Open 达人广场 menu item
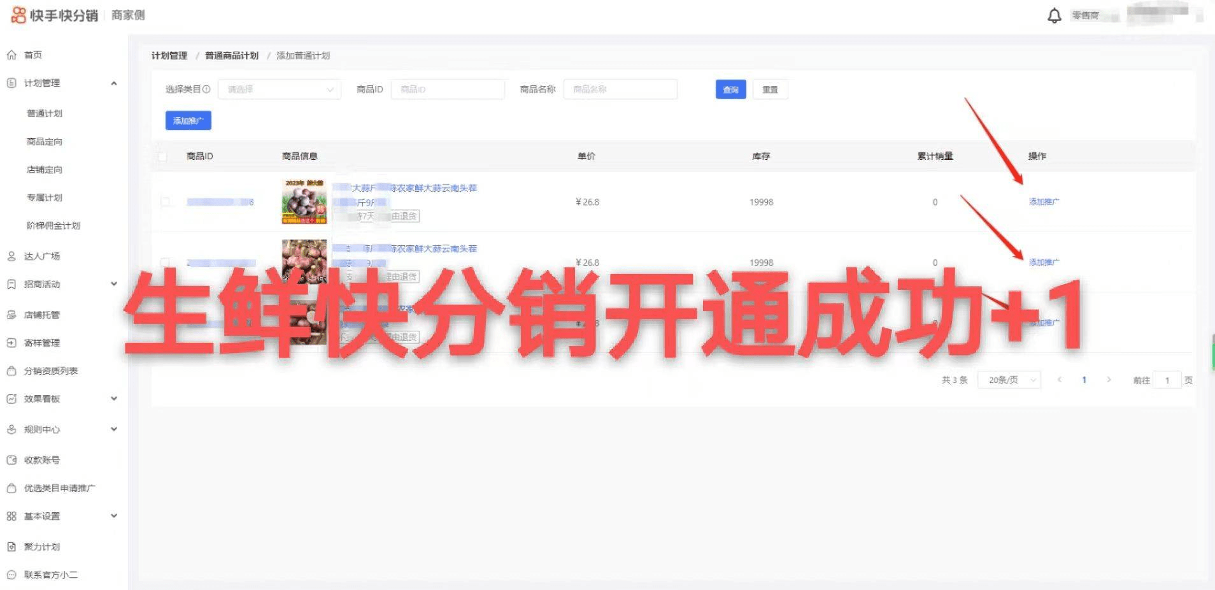Image resolution: width=1215 pixels, height=590 pixels. [42, 256]
